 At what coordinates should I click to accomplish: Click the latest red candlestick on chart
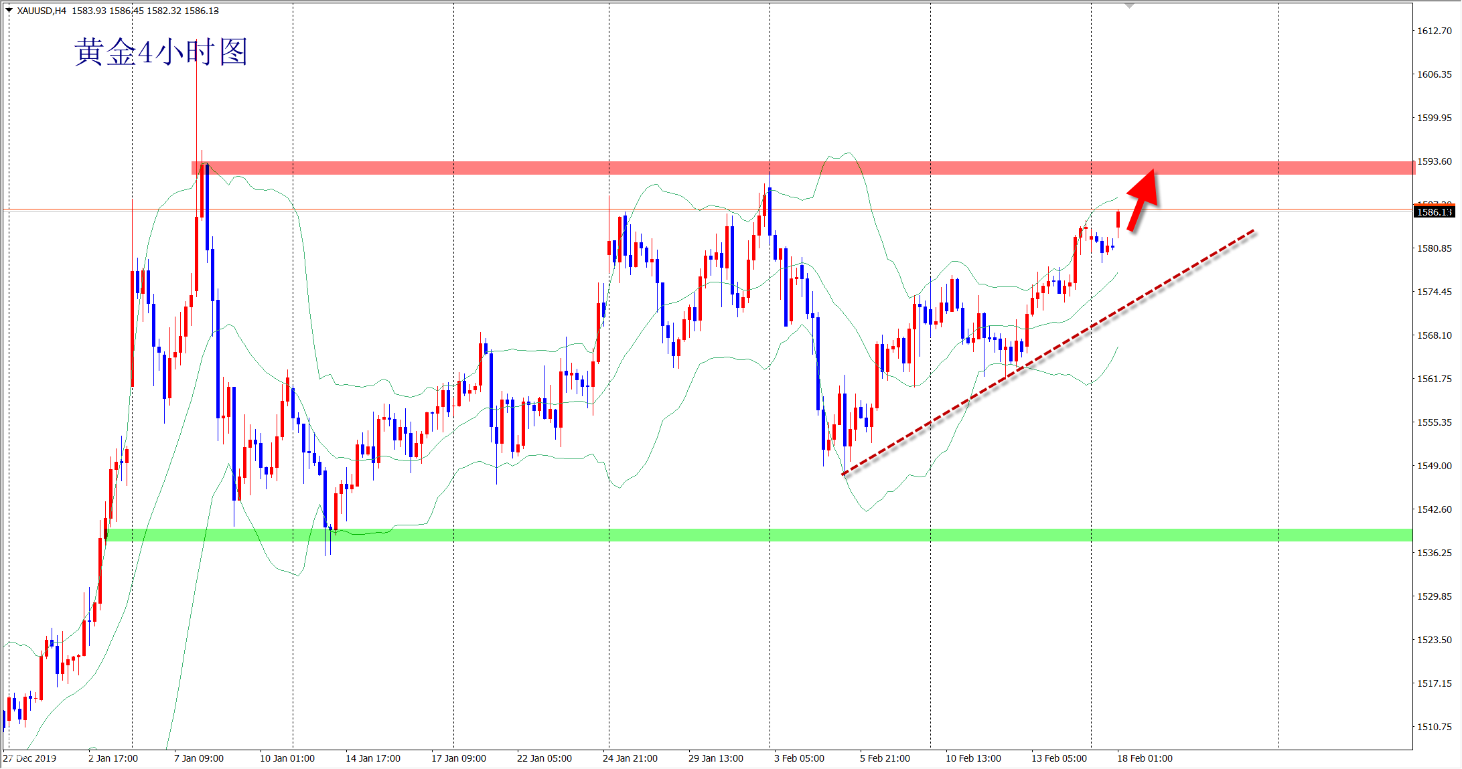point(1118,220)
